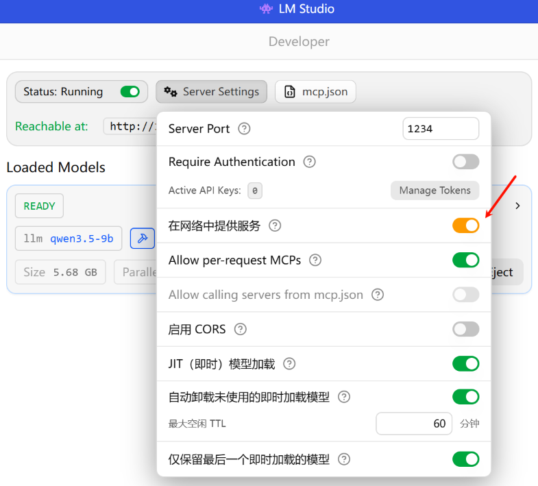Click the Server Port input field
Screen dimensions: 538x486
point(440,129)
